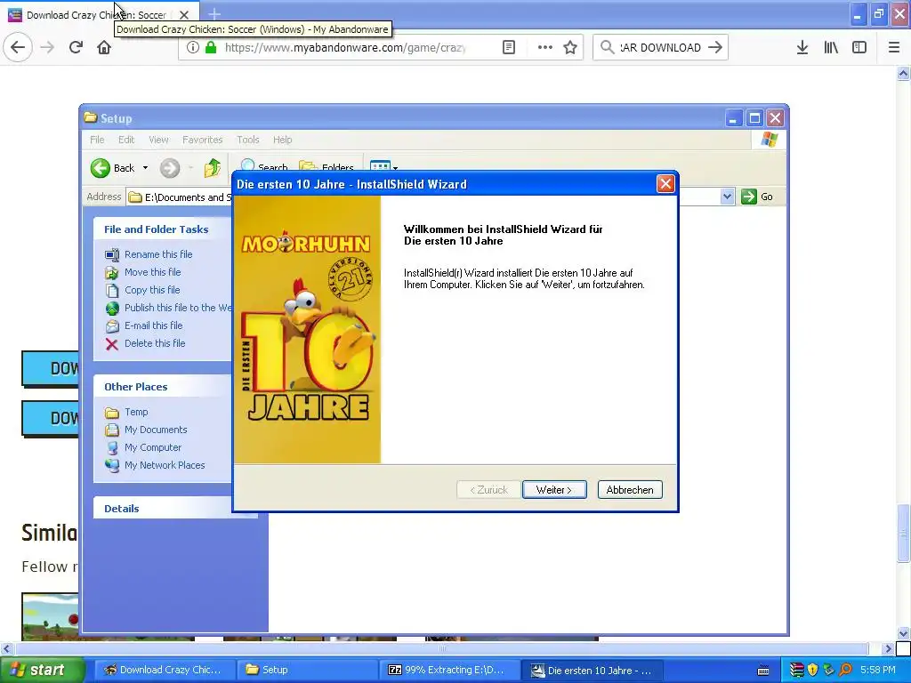
Task: Open Firefox downloads panel
Action: (x=802, y=47)
